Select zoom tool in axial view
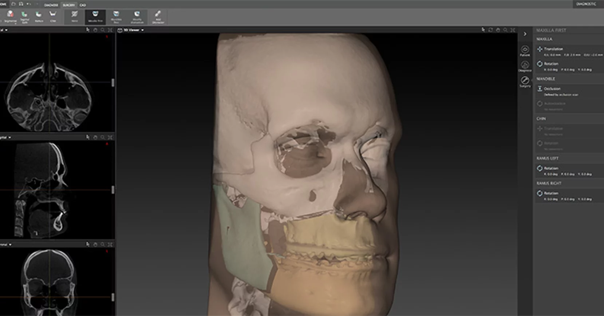The width and height of the screenshot is (604, 316). tap(103, 30)
